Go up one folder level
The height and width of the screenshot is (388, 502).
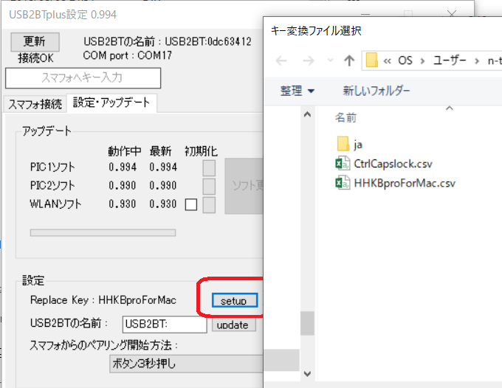[349, 60]
